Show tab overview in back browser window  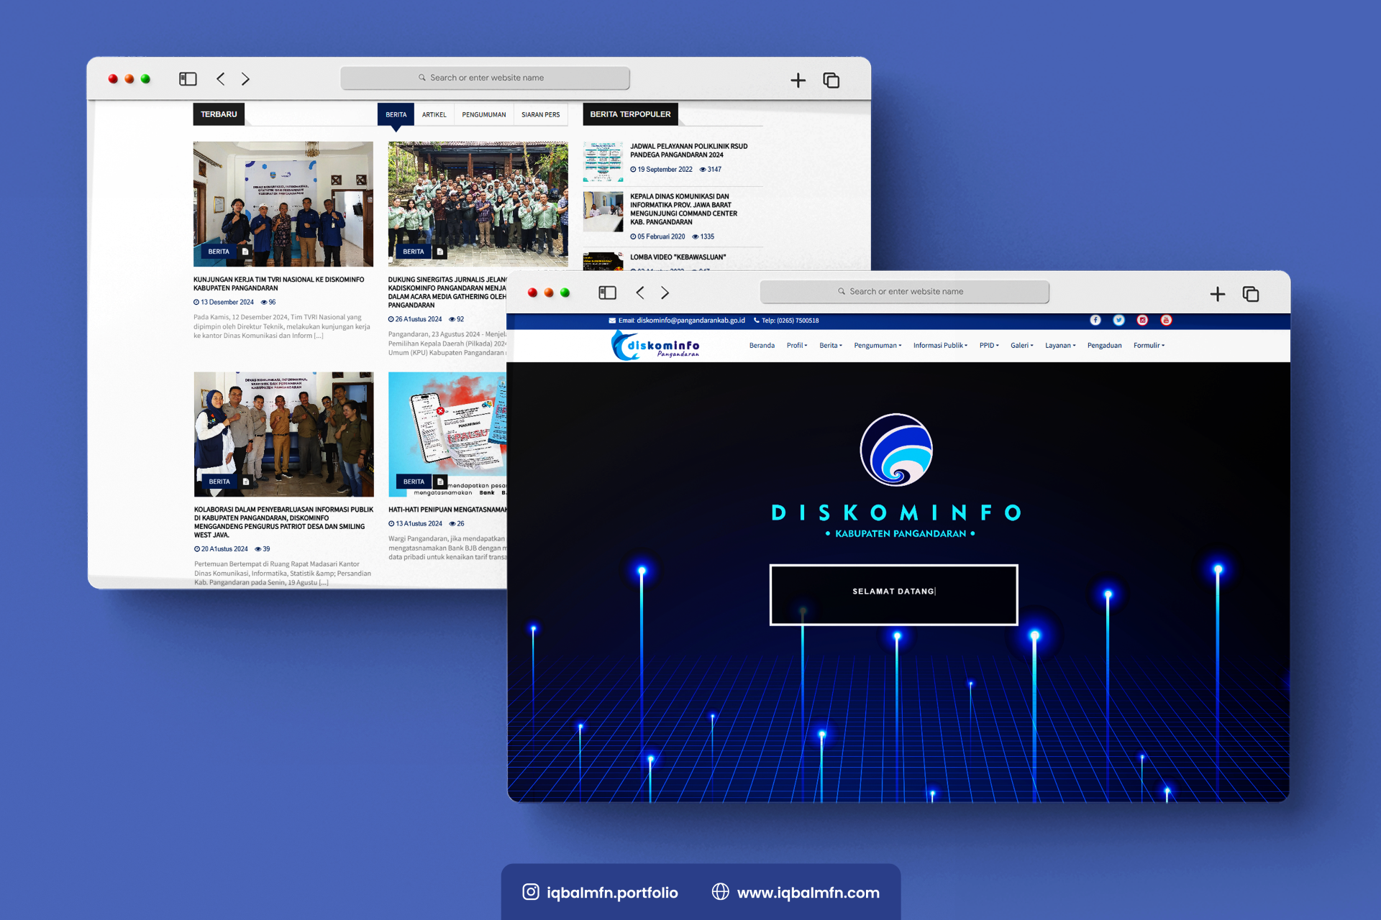[x=831, y=80]
